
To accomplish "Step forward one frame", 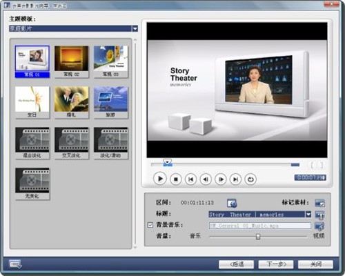I will pos(221,179).
